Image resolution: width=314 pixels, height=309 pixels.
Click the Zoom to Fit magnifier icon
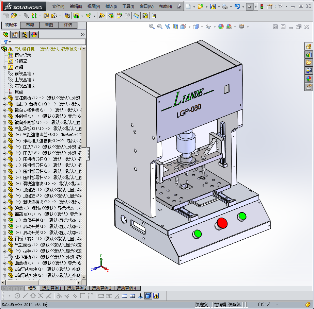152,27
